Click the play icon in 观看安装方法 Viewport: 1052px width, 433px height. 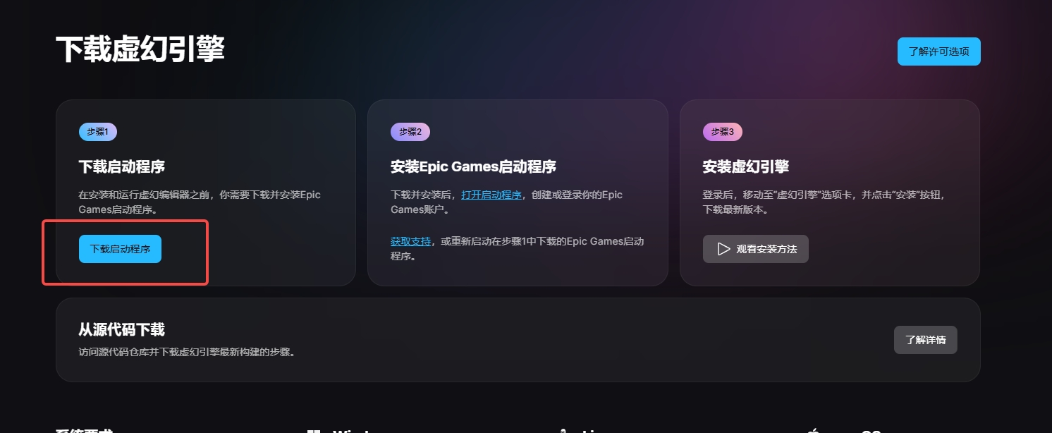coord(723,249)
